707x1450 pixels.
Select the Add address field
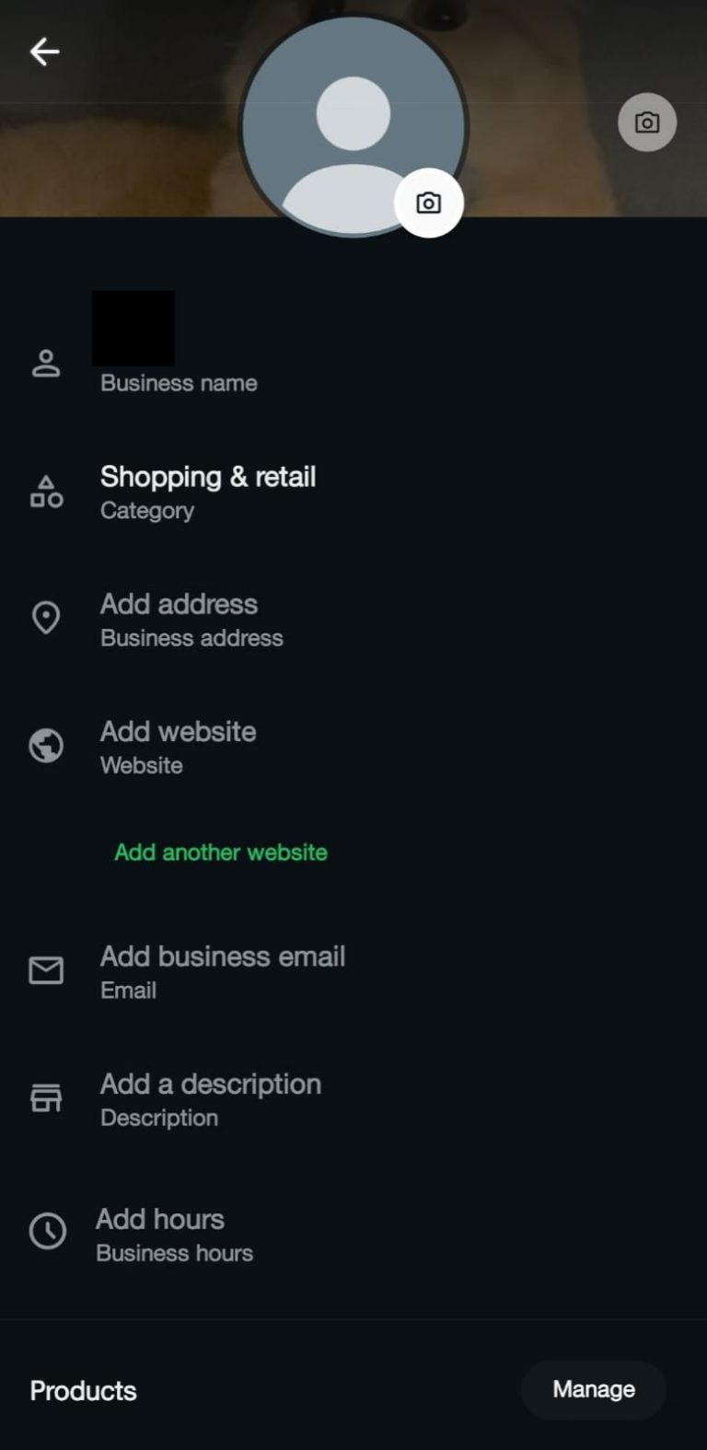point(179,605)
